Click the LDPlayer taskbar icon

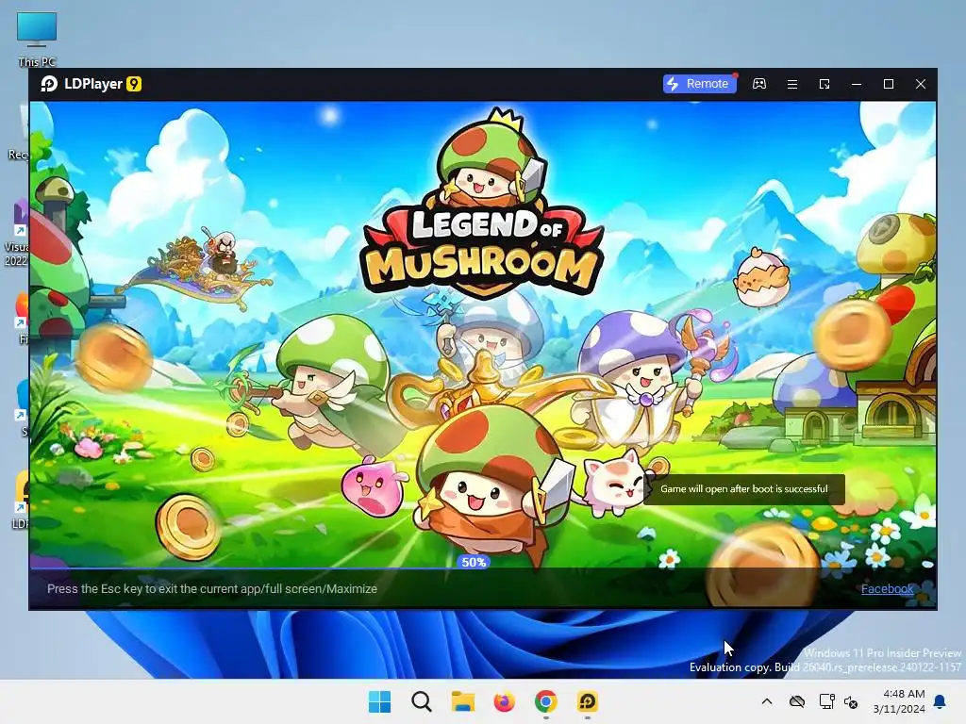tap(588, 701)
